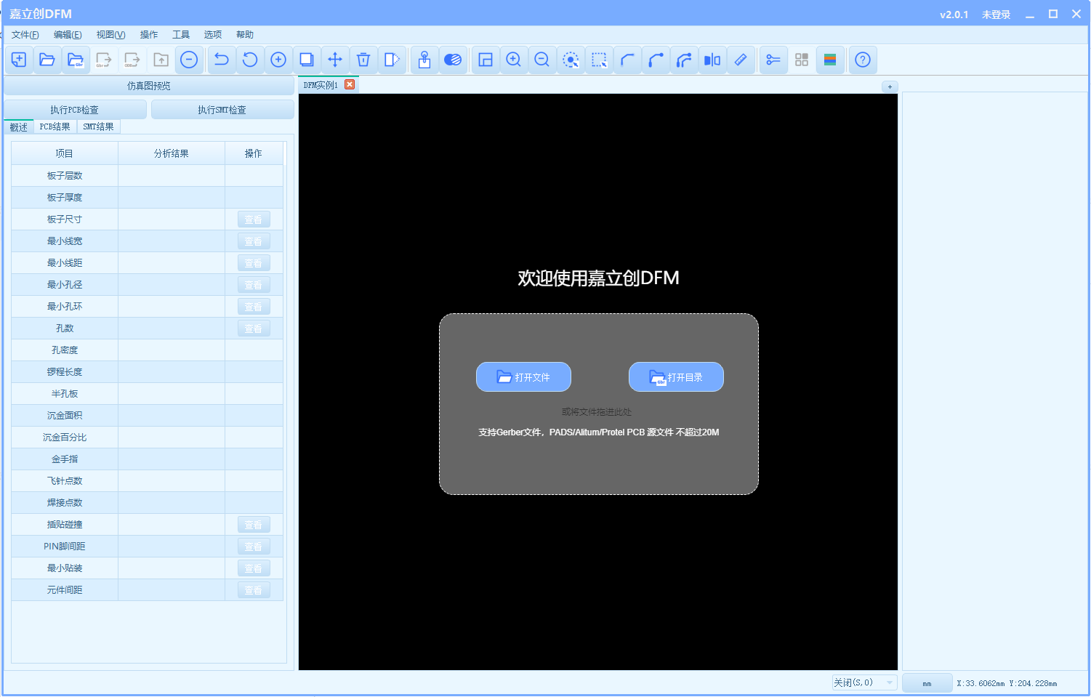Open the 视图(V) menu
The image size is (1091, 697).
click(x=111, y=35)
